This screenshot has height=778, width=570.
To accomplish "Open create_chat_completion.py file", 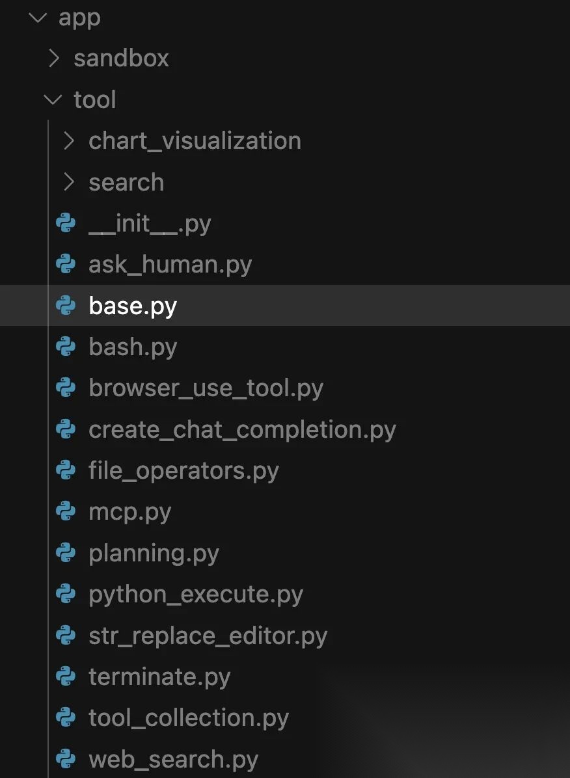I will coord(242,430).
